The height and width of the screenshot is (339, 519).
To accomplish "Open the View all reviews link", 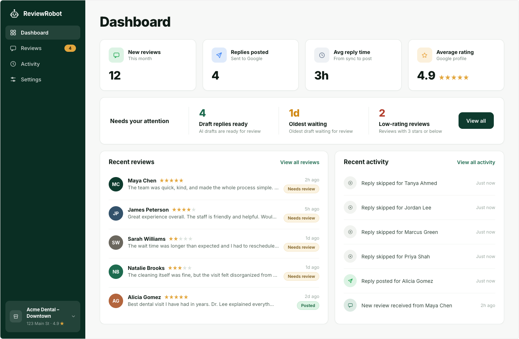I will click(300, 162).
